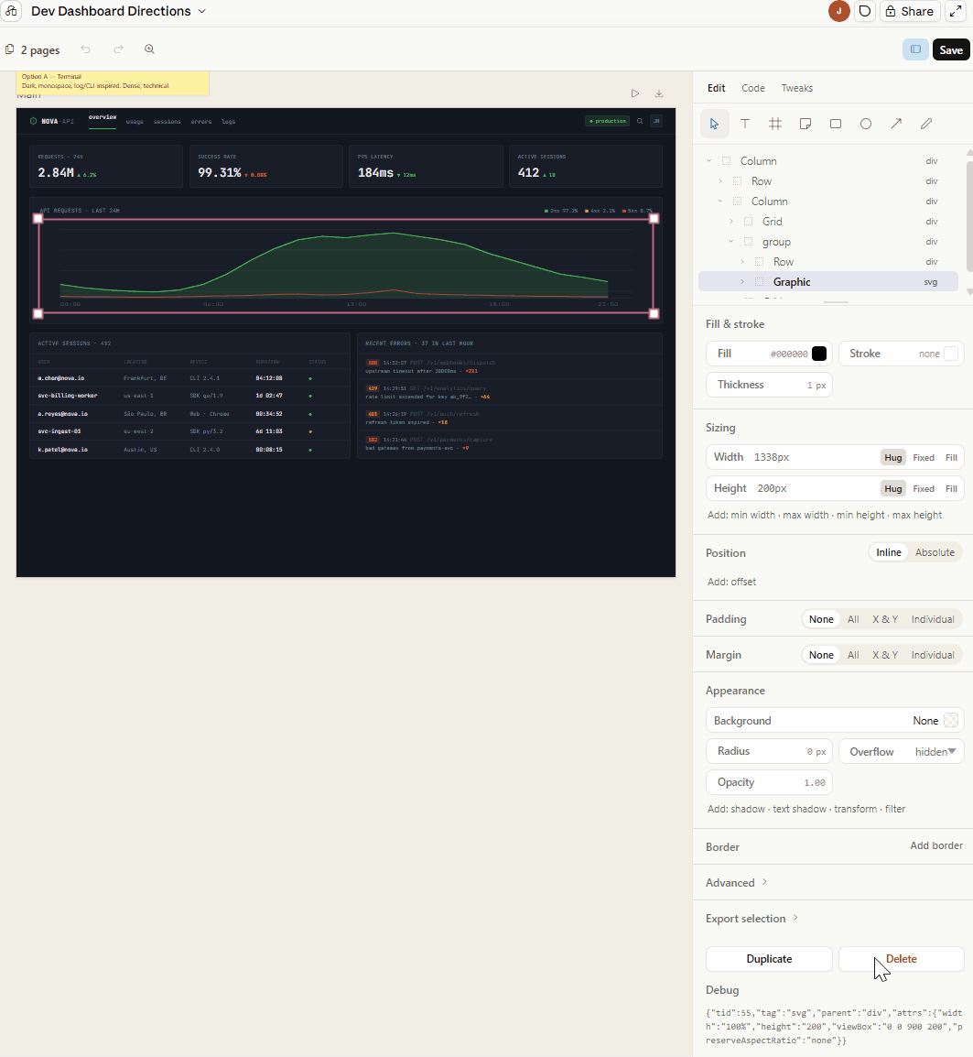
Task: Click the comments bubble icon beside Share
Action: point(864,11)
